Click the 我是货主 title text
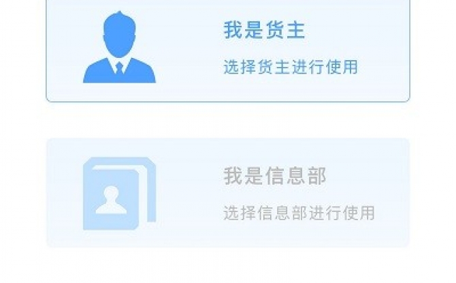Screen dimensions: 456x283 264,30
